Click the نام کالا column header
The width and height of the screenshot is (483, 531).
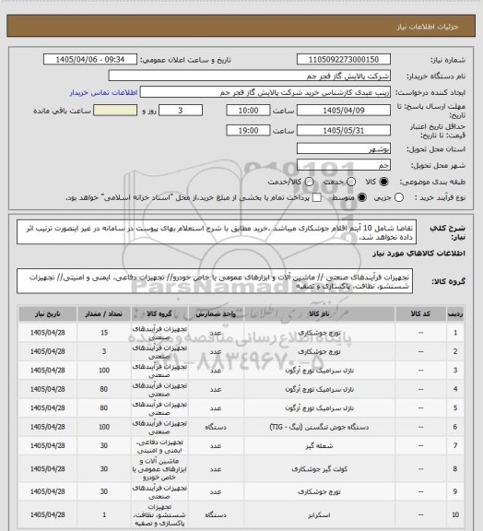pyautogui.click(x=319, y=314)
